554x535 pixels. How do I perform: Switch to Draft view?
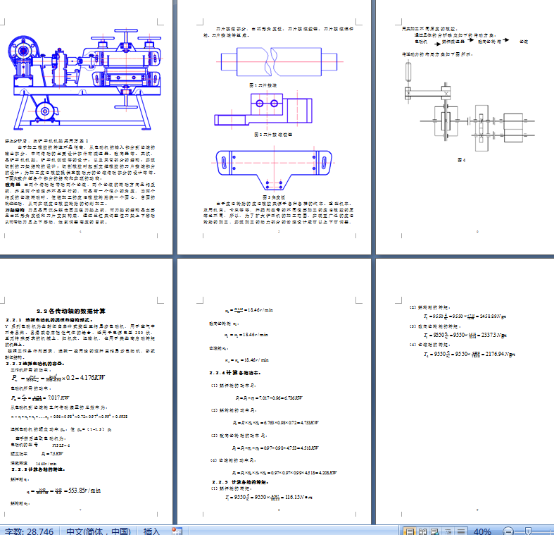[460, 531]
